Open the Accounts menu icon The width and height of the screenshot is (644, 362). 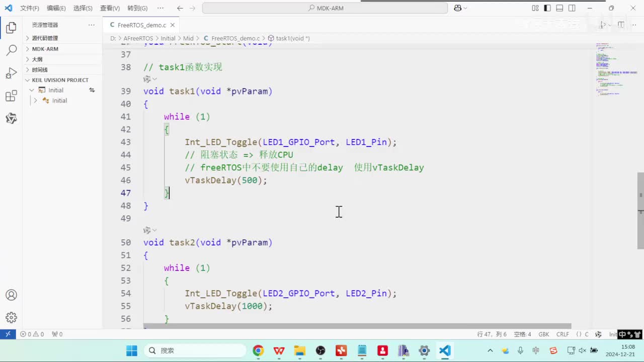pyautogui.click(x=11, y=295)
